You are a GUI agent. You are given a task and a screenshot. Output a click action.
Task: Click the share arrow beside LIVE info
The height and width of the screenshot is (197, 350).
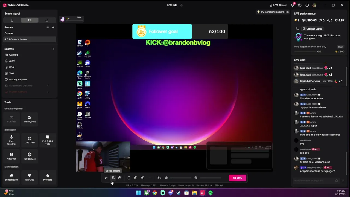click(x=181, y=5)
